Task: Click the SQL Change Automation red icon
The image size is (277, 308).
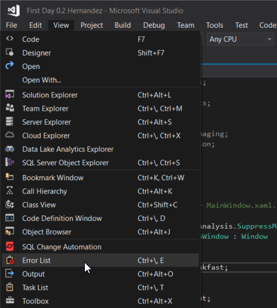Action: click(10, 246)
